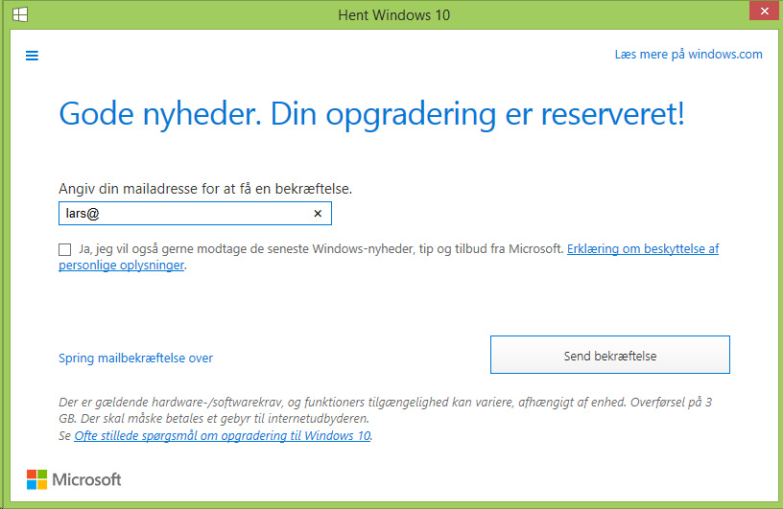Image resolution: width=783 pixels, height=509 pixels.
Task: Click the email address input field
Action: [195, 214]
